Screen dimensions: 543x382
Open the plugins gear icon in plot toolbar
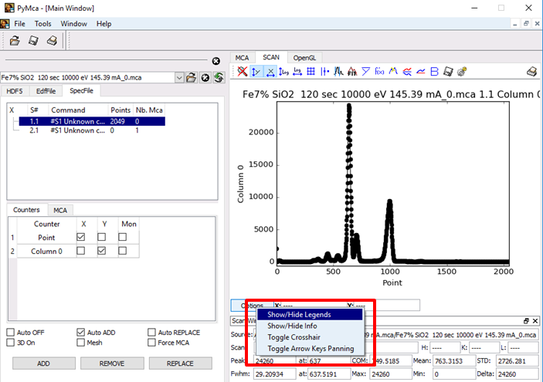pyautogui.click(x=462, y=72)
